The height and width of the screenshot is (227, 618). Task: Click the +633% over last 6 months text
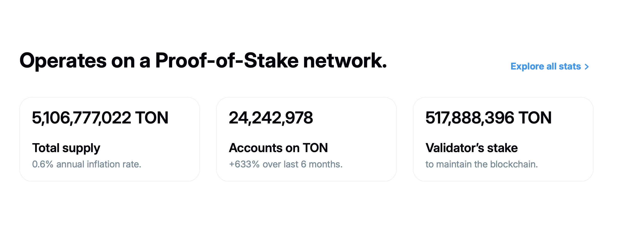tap(286, 164)
